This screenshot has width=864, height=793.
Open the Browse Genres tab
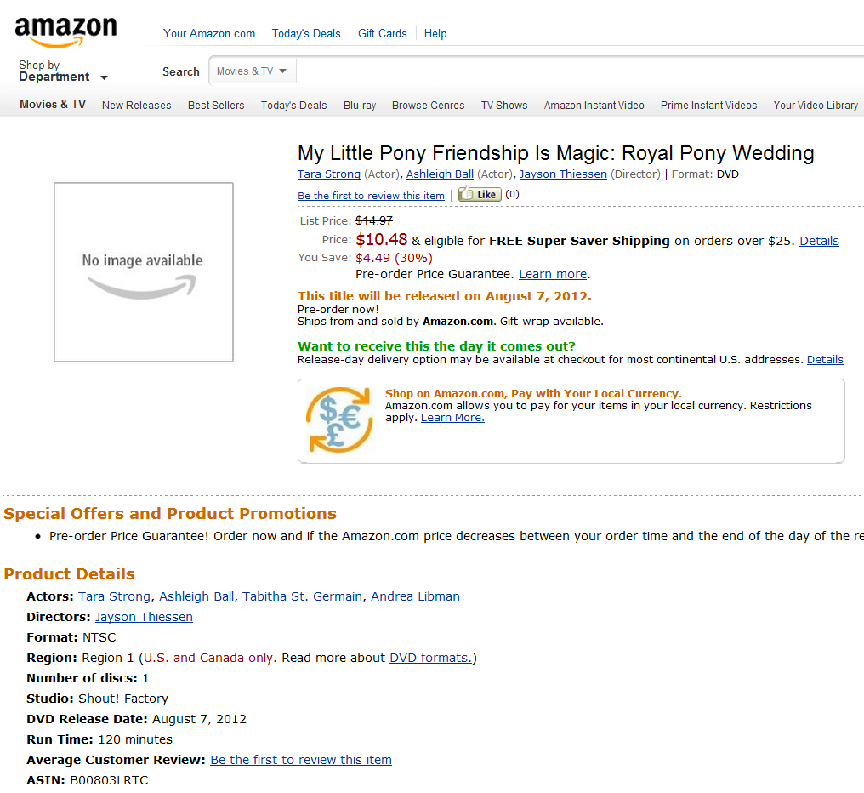click(x=428, y=106)
